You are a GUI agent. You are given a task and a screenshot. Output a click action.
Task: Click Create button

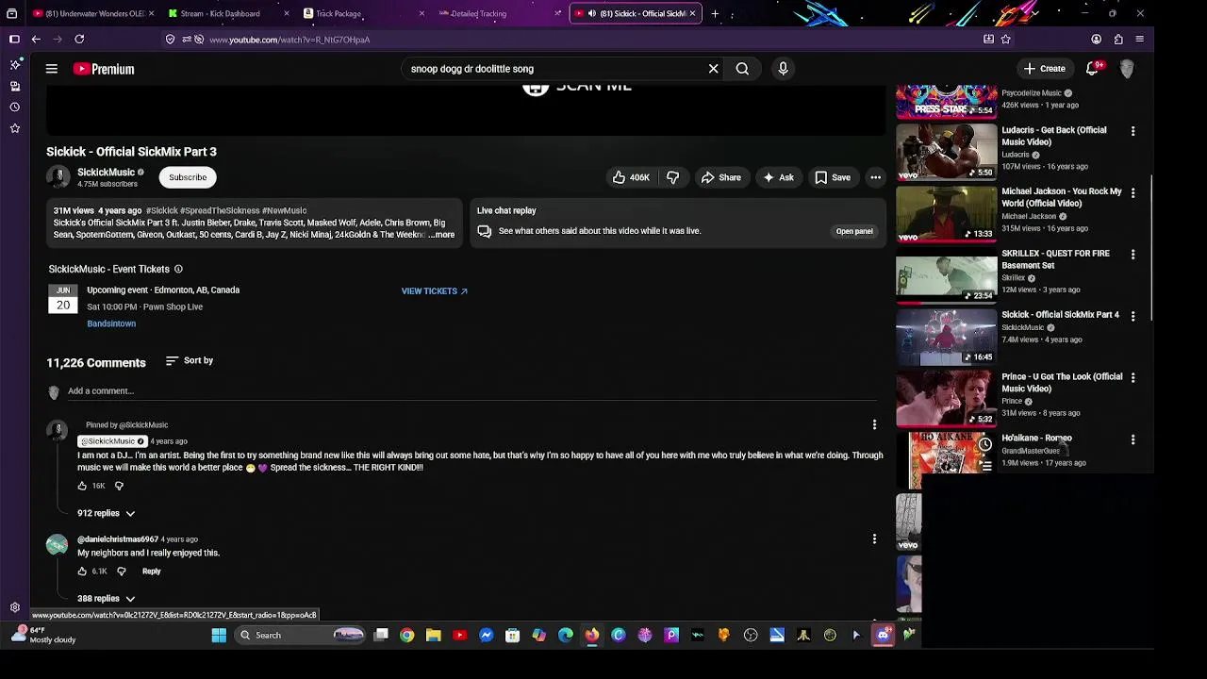coord(1045,69)
